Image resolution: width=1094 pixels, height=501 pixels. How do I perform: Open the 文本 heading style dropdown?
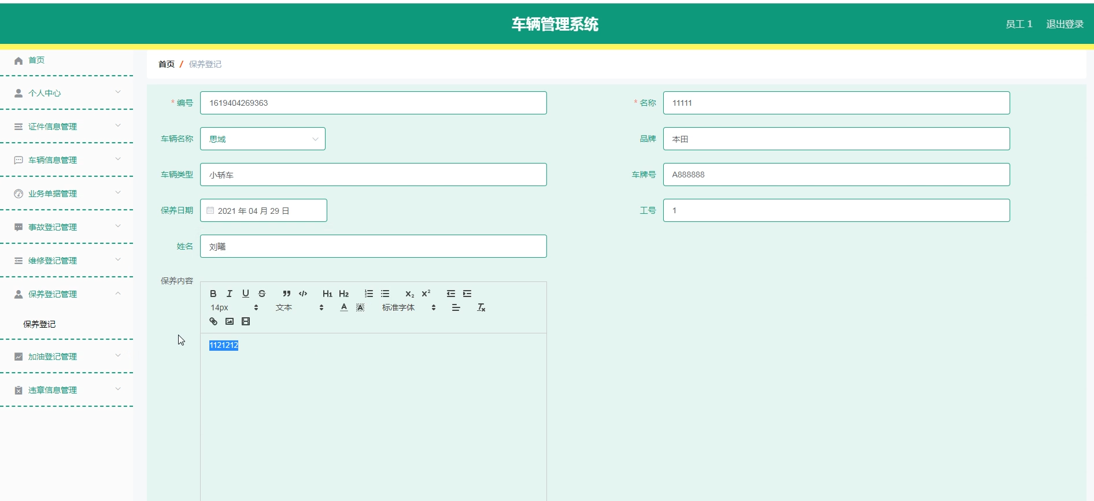[x=300, y=307]
